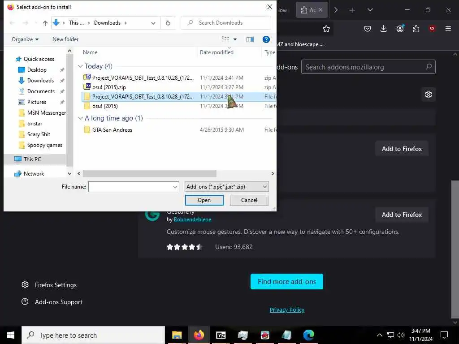Open the notification center icon

click(x=444, y=335)
